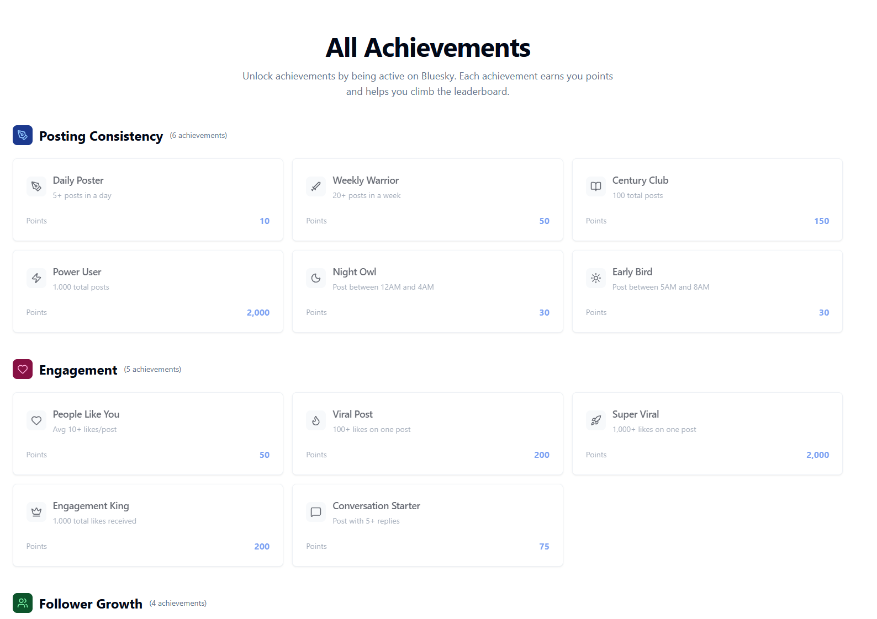The height and width of the screenshot is (619, 877).
Task: Click the Follower Growth people icon
Action: (x=23, y=603)
